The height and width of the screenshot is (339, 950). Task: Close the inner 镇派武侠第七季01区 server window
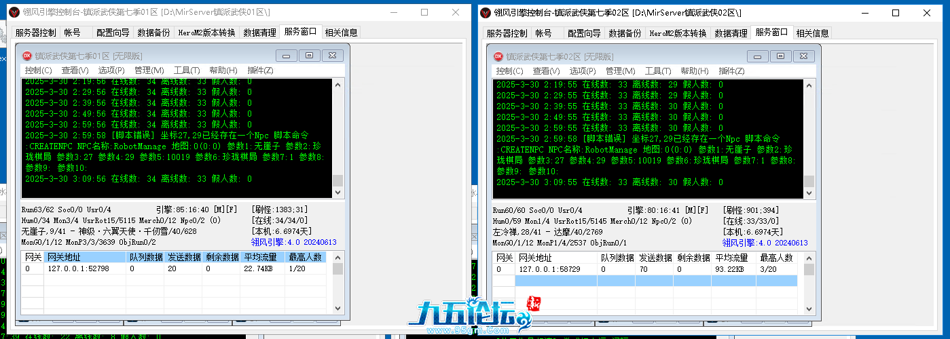332,56
